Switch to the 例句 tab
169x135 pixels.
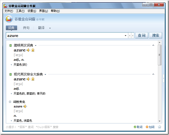pos(26,28)
